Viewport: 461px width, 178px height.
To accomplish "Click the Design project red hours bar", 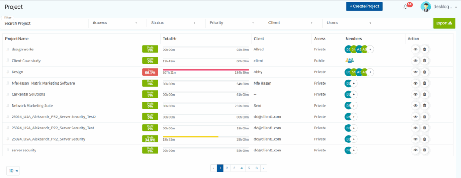I will coord(205,70).
